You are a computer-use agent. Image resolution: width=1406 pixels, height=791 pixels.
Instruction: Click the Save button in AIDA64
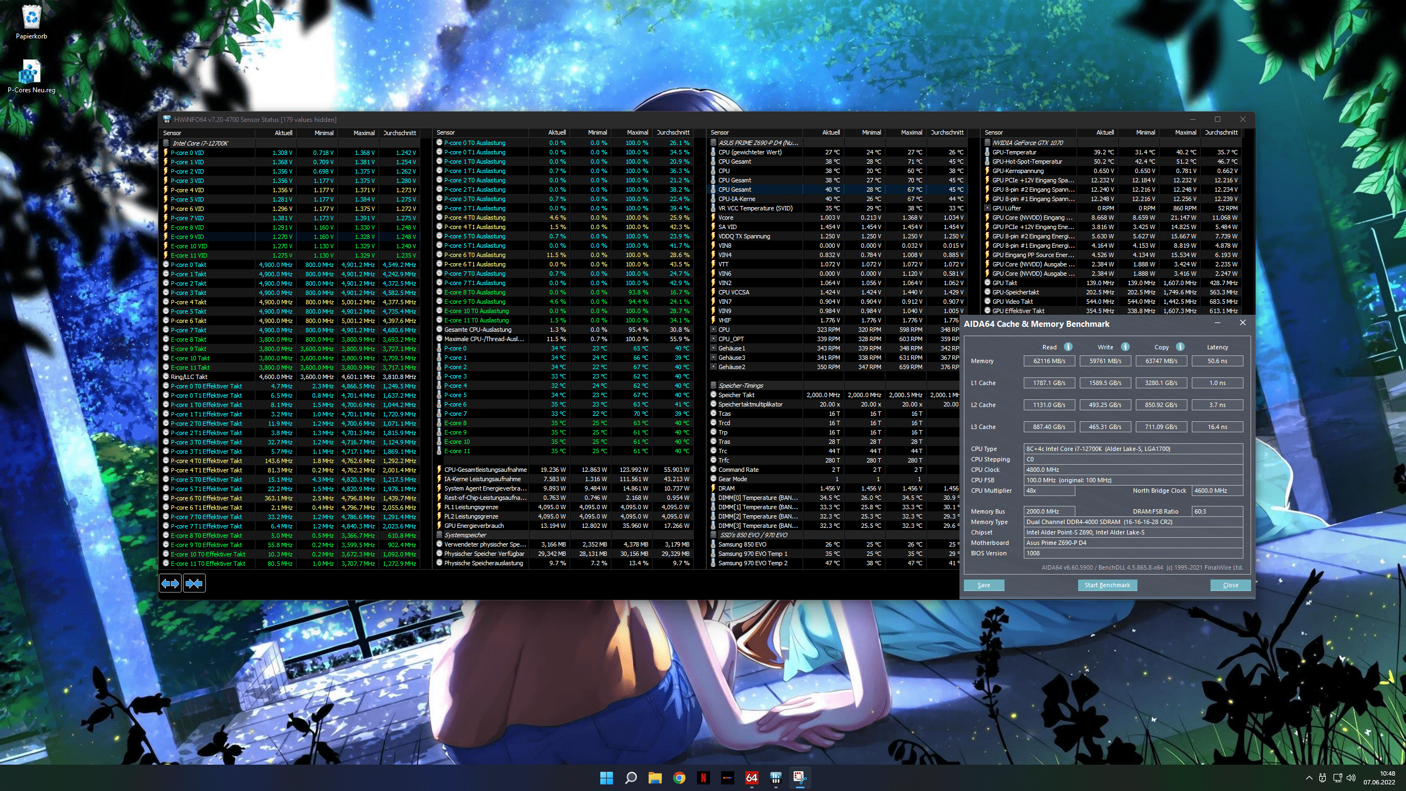[x=984, y=585]
